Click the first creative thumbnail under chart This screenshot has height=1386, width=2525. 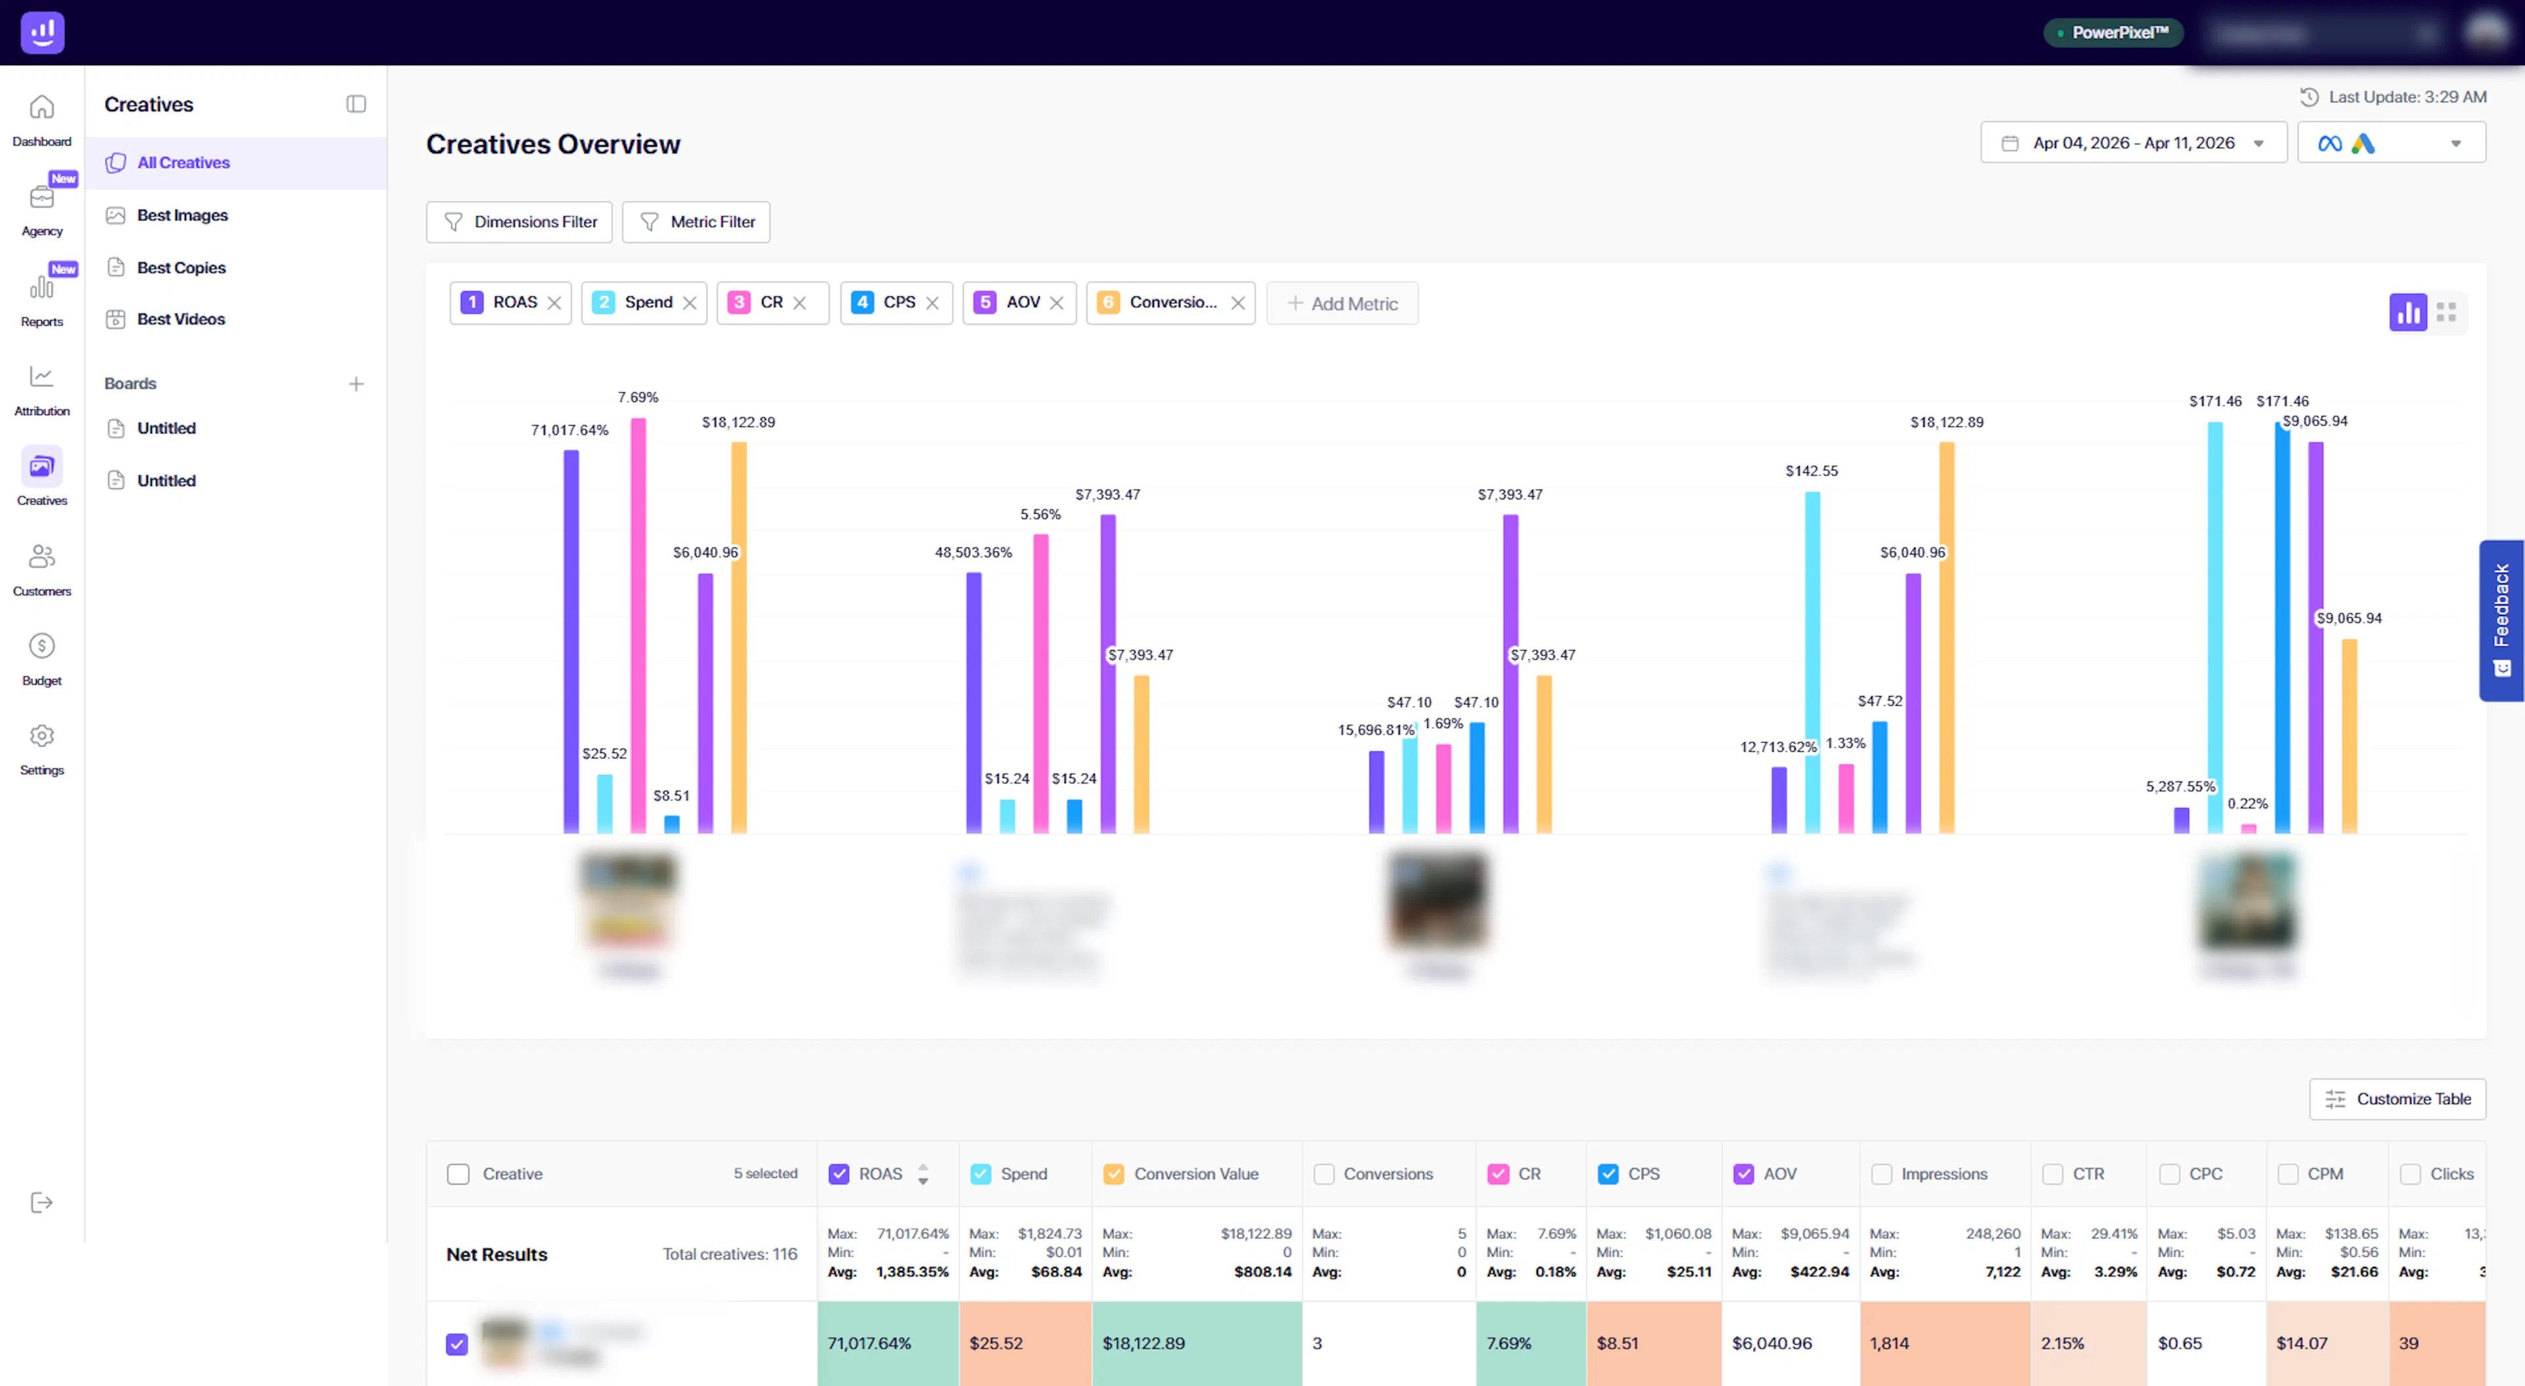coord(629,900)
